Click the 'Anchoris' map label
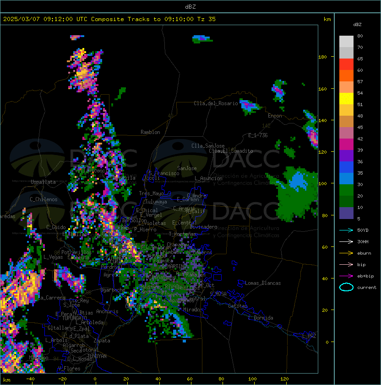381x385 pixels. (x=107, y=311)
